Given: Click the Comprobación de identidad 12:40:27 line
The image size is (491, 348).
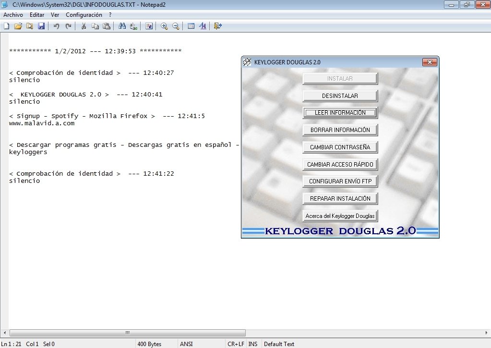Looking at the screenshot, I should 92,73.
